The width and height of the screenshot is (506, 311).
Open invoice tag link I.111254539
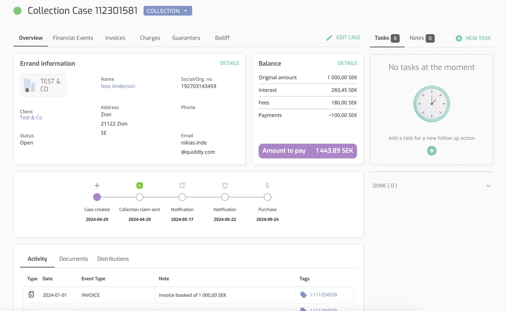tap(324, 295)
